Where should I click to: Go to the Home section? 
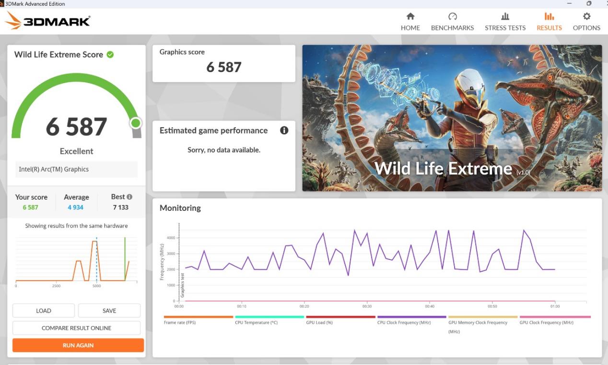[x=410, y=22]
